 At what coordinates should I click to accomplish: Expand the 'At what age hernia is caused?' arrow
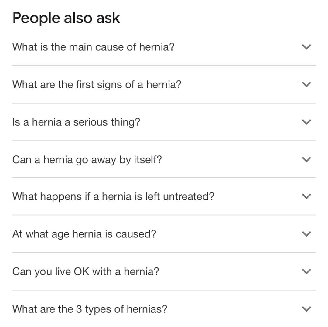tap(306, 234)
